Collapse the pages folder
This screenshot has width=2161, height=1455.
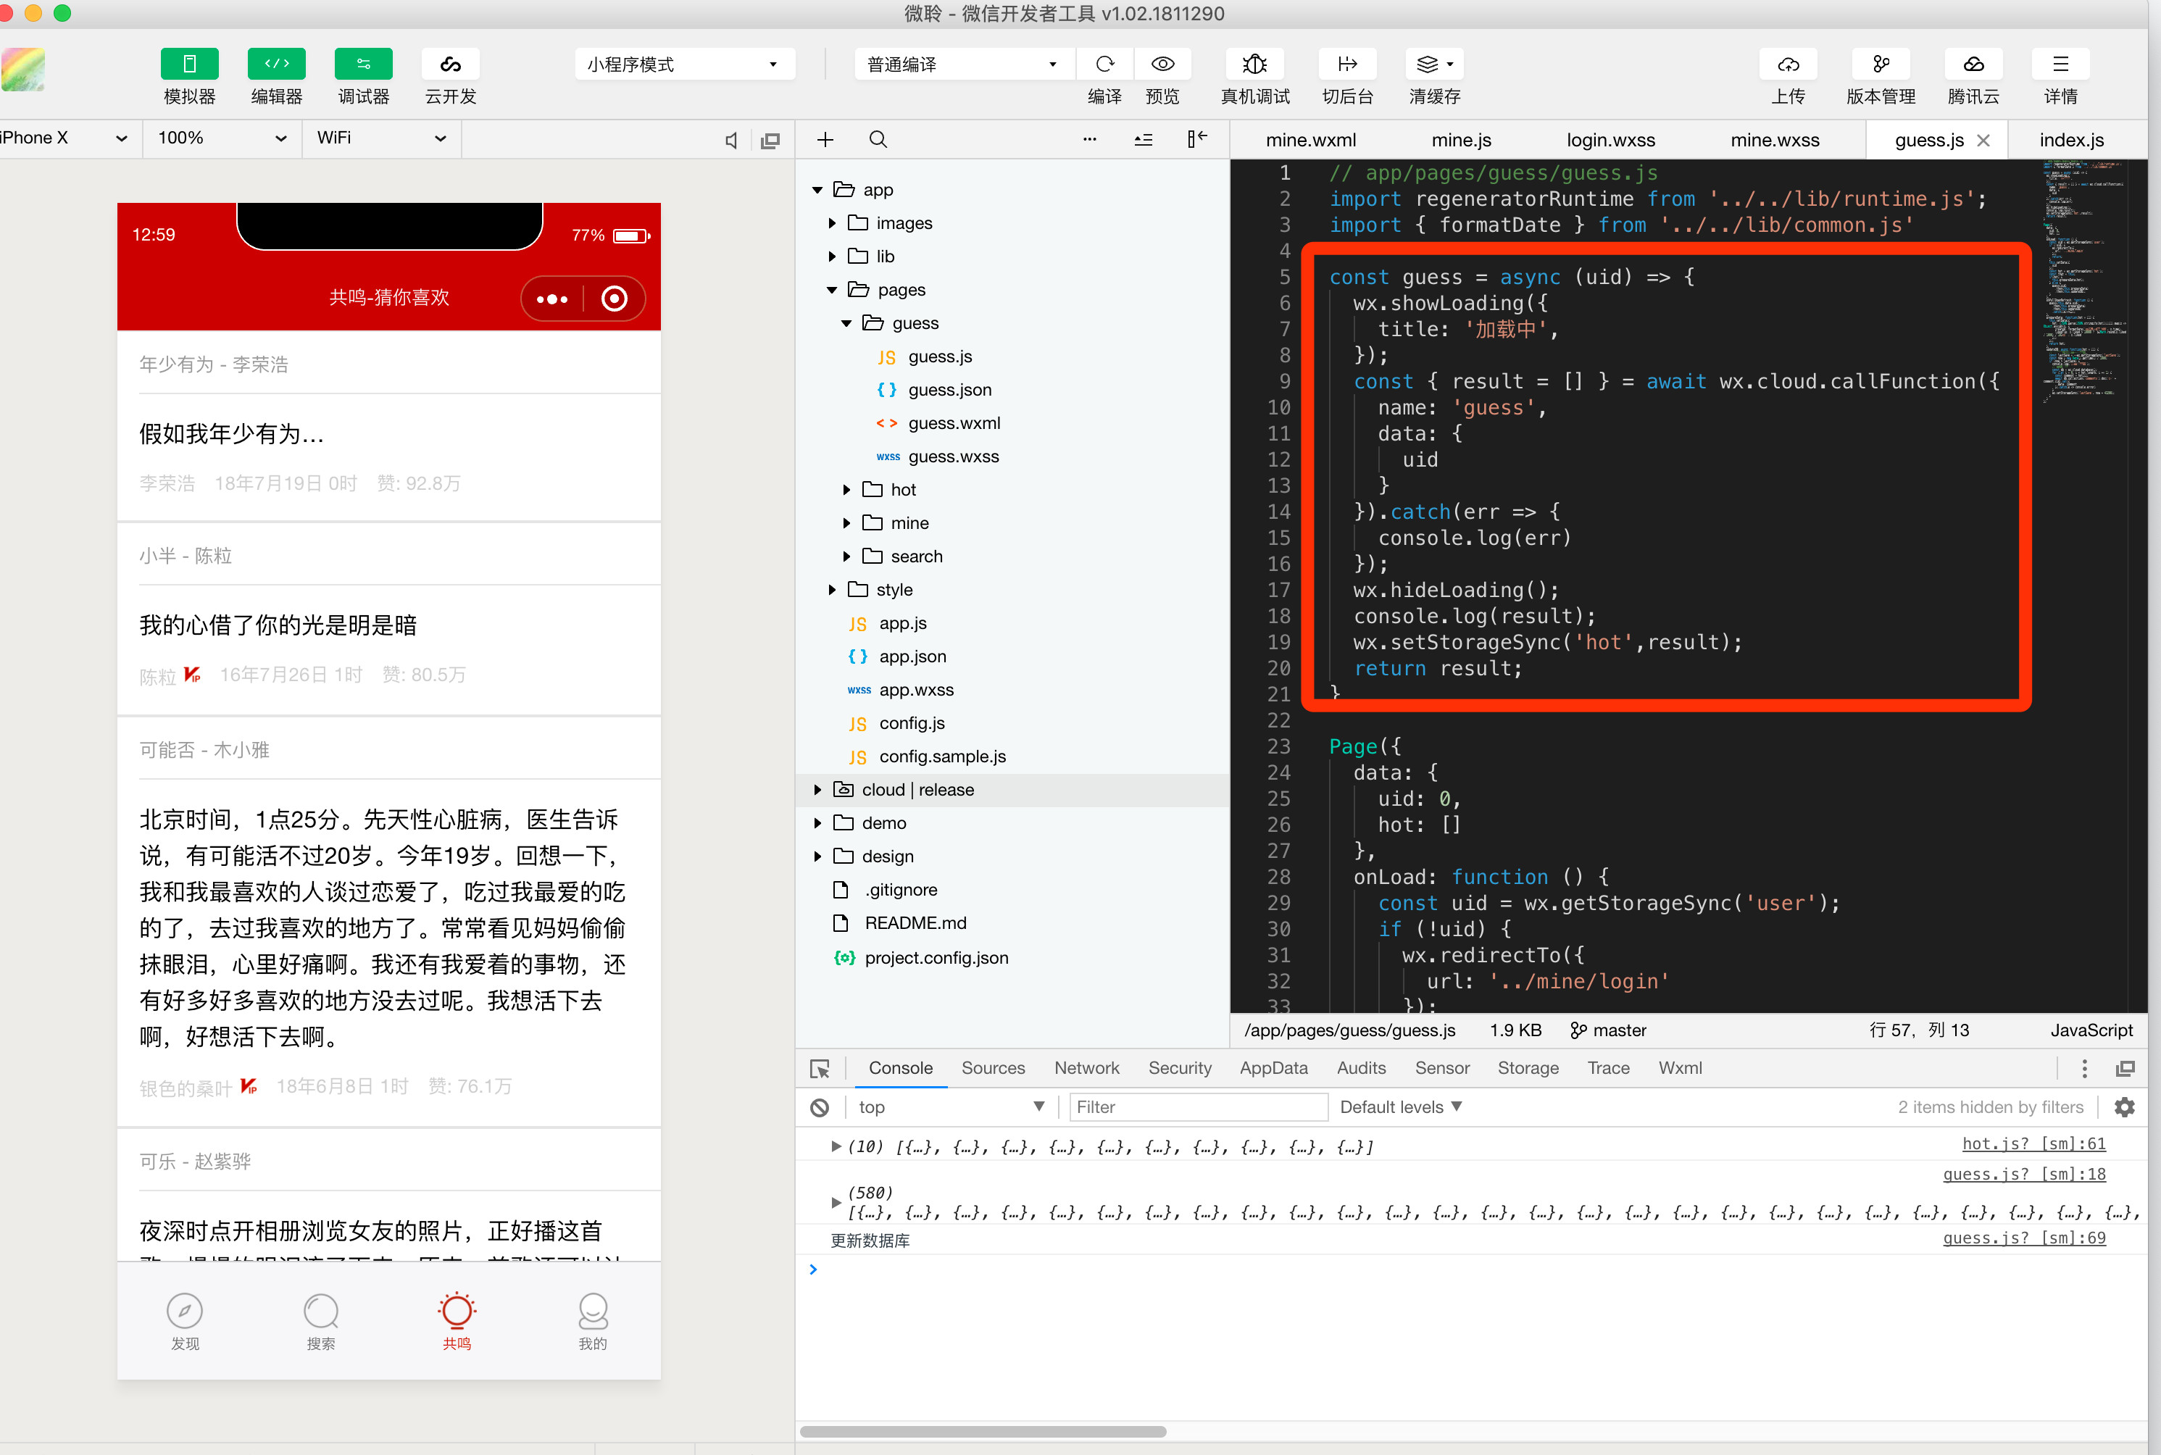pyautogui.click(x=832, y=291)
